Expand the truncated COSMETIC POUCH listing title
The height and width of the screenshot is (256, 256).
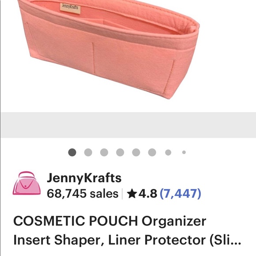(128, 230)
